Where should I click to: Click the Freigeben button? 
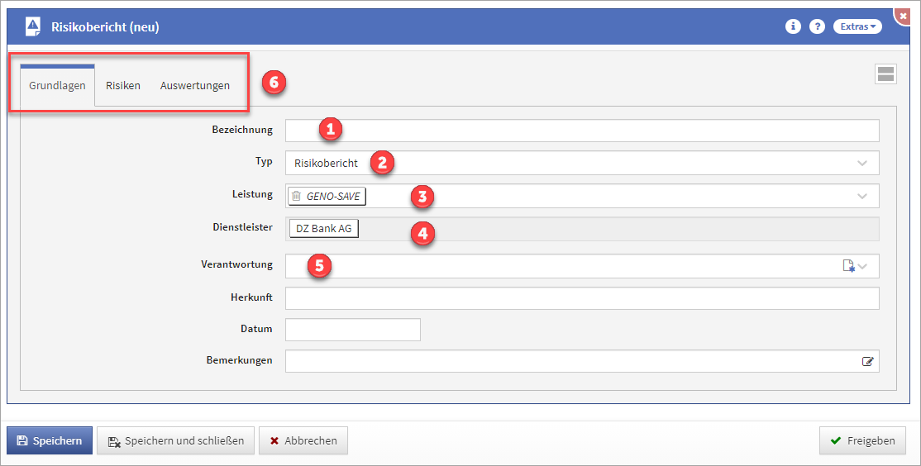(862, 440)
